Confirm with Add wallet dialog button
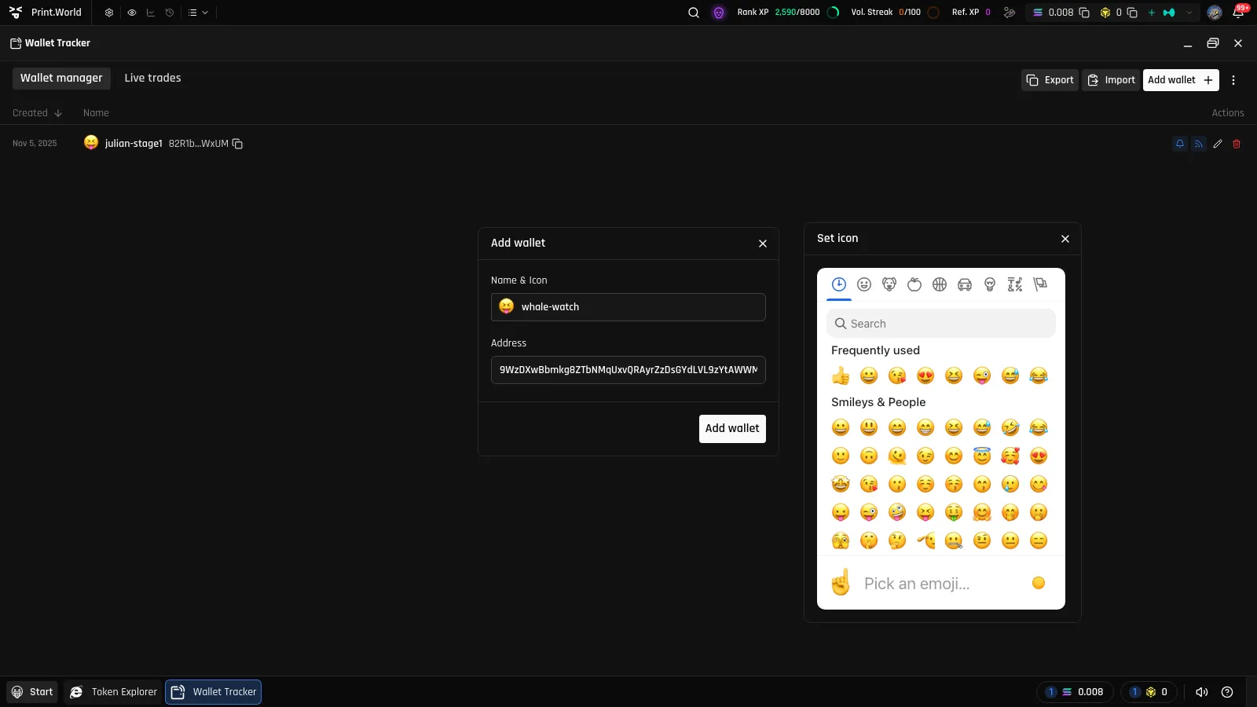The width and height of the screenshot is (1257, 707). [732, 429]
